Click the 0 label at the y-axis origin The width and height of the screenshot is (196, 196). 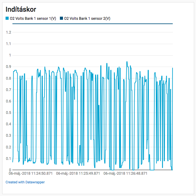tap(10, 170)
